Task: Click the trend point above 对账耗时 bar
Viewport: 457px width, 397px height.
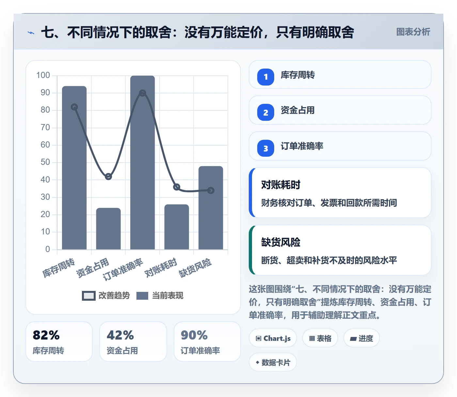Action: tap(177, 187)
